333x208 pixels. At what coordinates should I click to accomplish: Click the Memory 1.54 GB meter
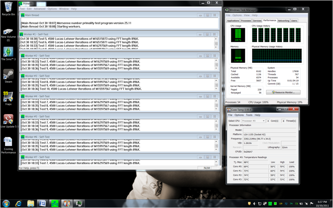tap(238, 56)
